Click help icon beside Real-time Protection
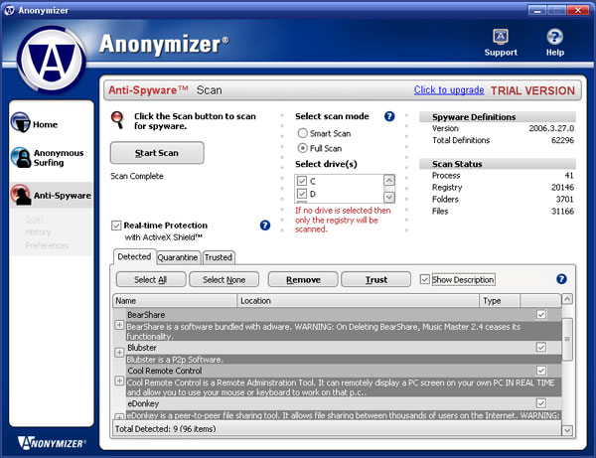Viewport: 596px width, 458px height. [265, 226]
